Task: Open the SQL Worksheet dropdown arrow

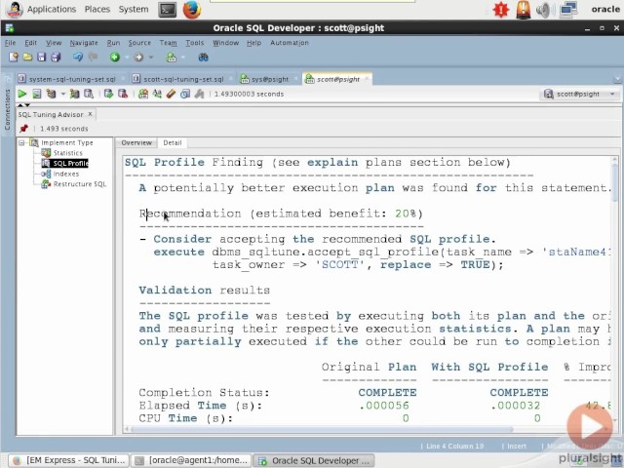Action: point(183,58)
